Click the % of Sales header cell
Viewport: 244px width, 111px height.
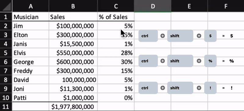(116, 17)
